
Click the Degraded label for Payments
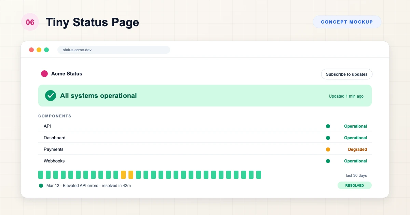357,149
